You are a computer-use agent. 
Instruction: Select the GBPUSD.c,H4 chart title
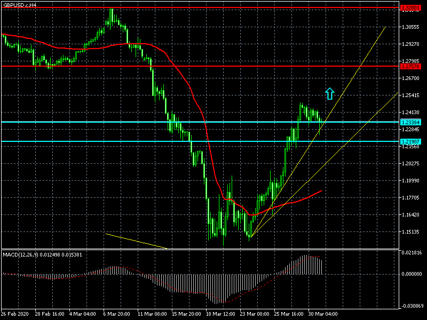click(x=20, y=5)
